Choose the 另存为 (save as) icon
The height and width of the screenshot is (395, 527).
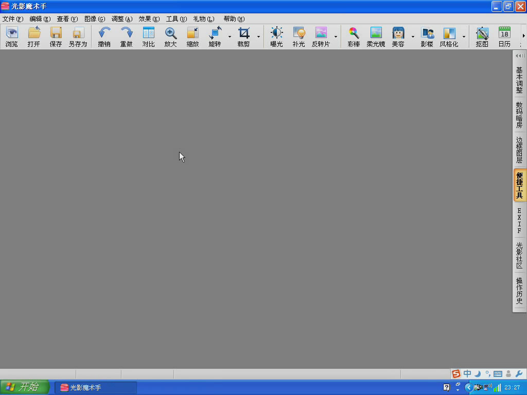click(78, 37)
